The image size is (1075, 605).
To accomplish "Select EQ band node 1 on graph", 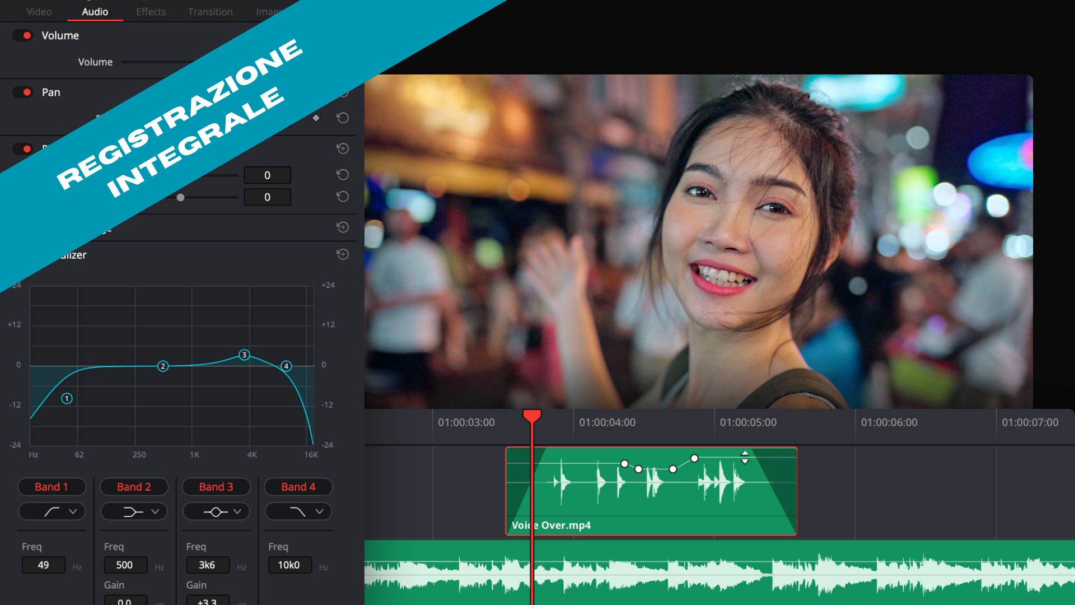I will click(67, 398).
